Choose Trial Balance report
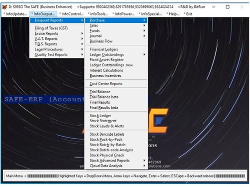The width and height of the screenshot is (250, 187). (116, 92)
